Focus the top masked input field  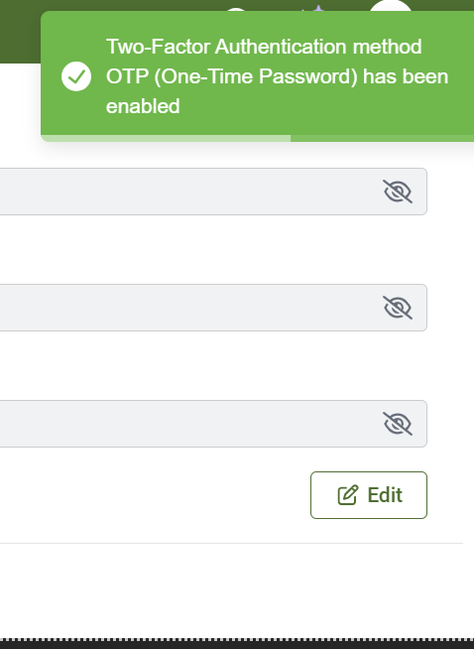pos(213,192)
